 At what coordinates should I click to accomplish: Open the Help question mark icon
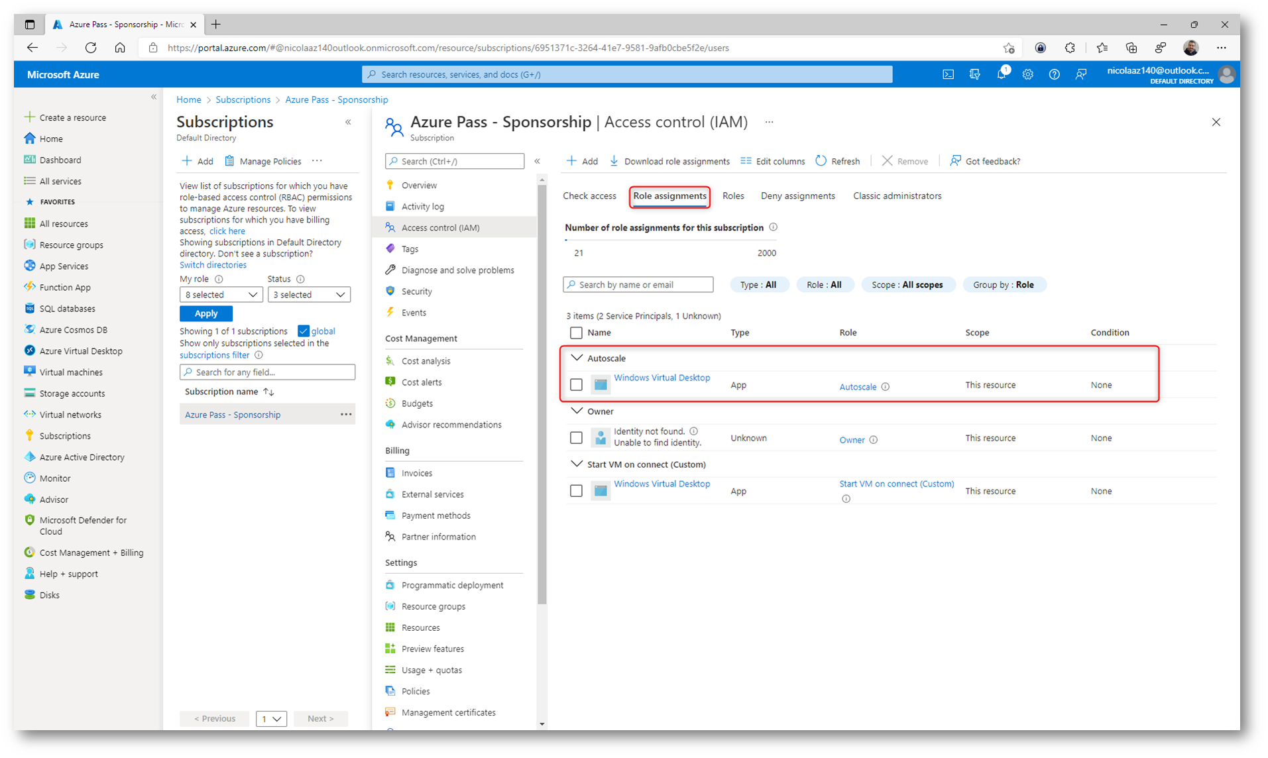[x=1055, y=74]
